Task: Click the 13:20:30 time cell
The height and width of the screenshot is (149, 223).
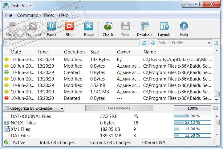Action: (46, 98)
